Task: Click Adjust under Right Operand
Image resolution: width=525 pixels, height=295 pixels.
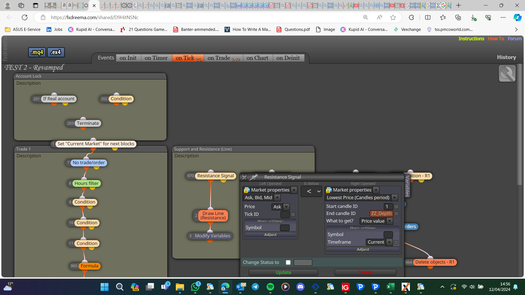Action: coord(363,250)
